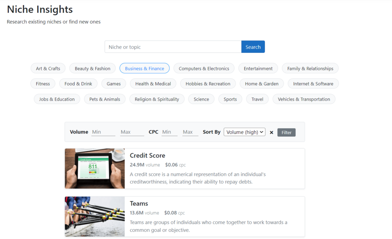The height and width of the screenshot is (239, 392).
Task: Select the Science category
Action: (201, 99)
